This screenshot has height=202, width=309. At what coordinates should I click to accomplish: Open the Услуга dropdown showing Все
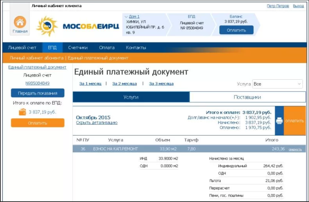coord(277,84)
